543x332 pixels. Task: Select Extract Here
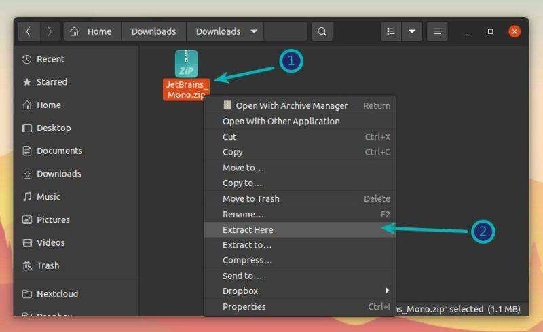pyautogui.click(x=299, y=229)
